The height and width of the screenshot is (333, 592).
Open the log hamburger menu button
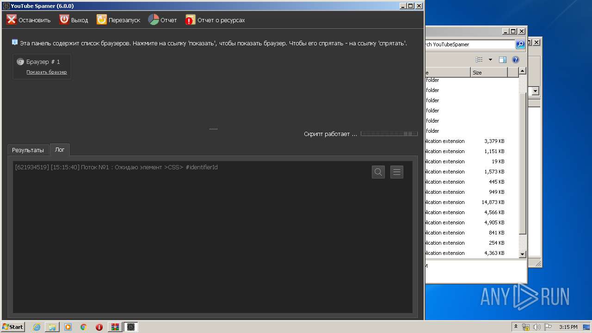[397, 172]
